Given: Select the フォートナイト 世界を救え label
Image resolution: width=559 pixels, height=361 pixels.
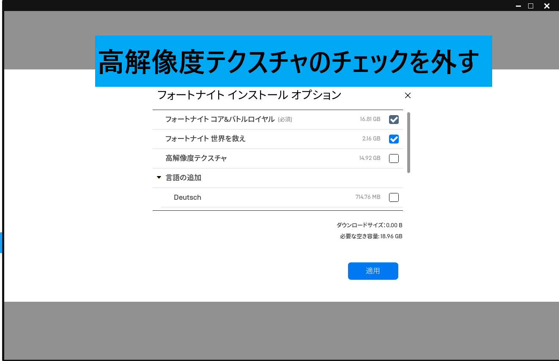Looking at the screenshot, I should coord(205,139).
